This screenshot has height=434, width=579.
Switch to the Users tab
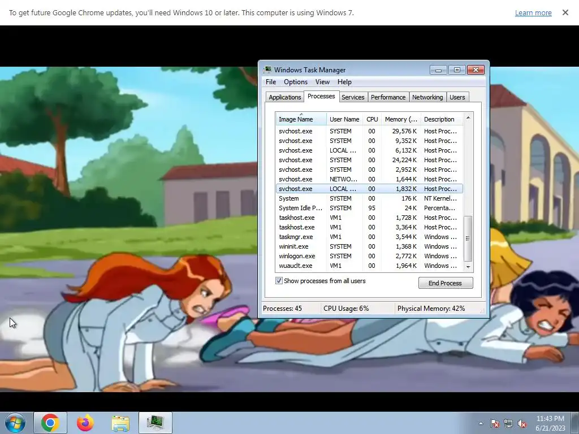click(457, 97)
